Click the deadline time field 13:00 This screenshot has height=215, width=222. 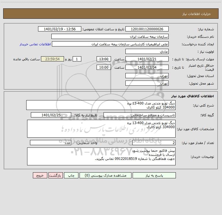tap(104, 59)
